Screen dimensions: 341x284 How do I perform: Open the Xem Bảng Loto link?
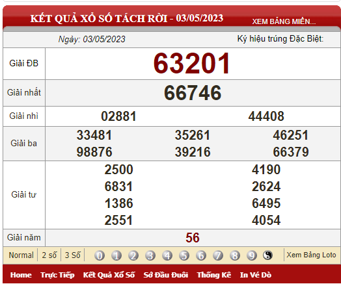pos(311,255)
